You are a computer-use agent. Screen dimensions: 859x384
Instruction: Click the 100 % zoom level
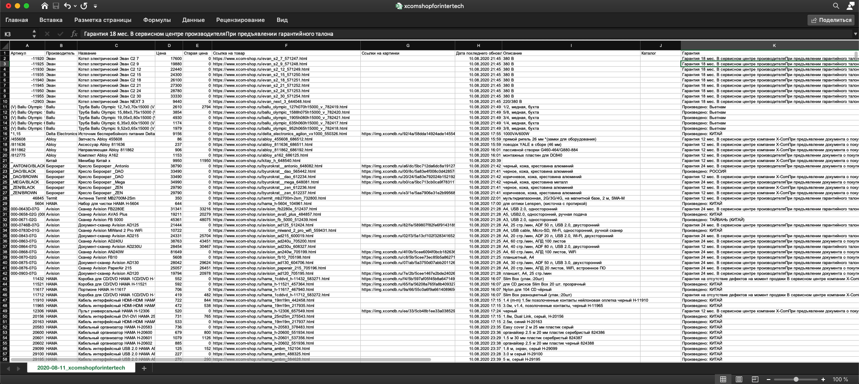(x=840, y=380)
